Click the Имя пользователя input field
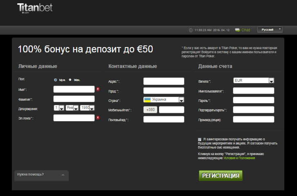 [x=254, y=91]
